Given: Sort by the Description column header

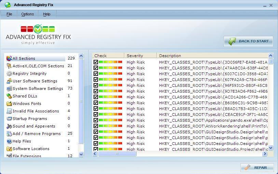Looking at the screenshot, I should (212, 56).
